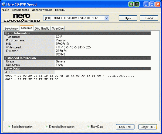Screen dimensions: 162x134
Task: Click the Disc Status label
Action: coord(13,65)
